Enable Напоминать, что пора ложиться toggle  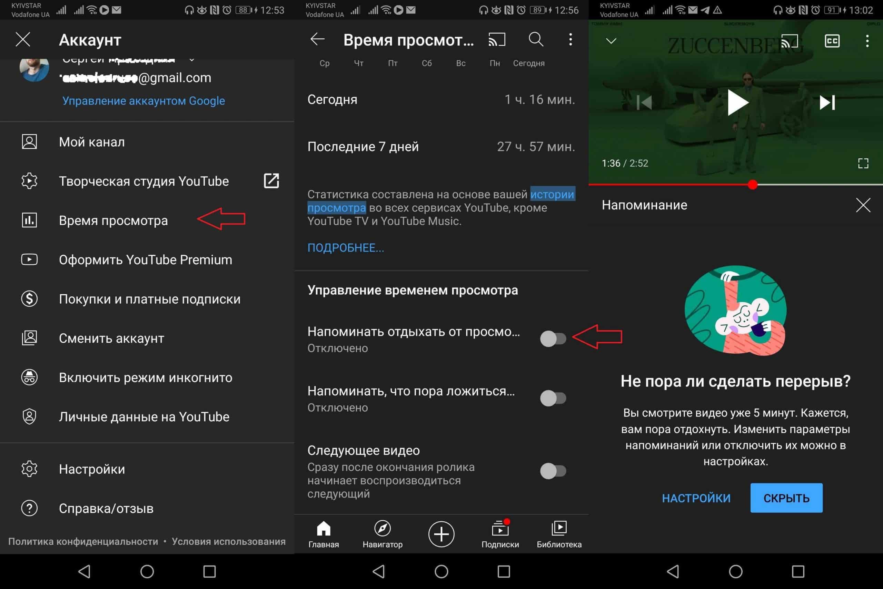pyautogui.click(x=553, y=398)
